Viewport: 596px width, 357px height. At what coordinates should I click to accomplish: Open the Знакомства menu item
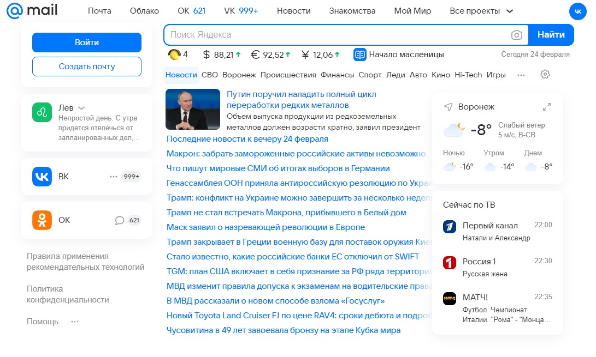pos(353,10)
